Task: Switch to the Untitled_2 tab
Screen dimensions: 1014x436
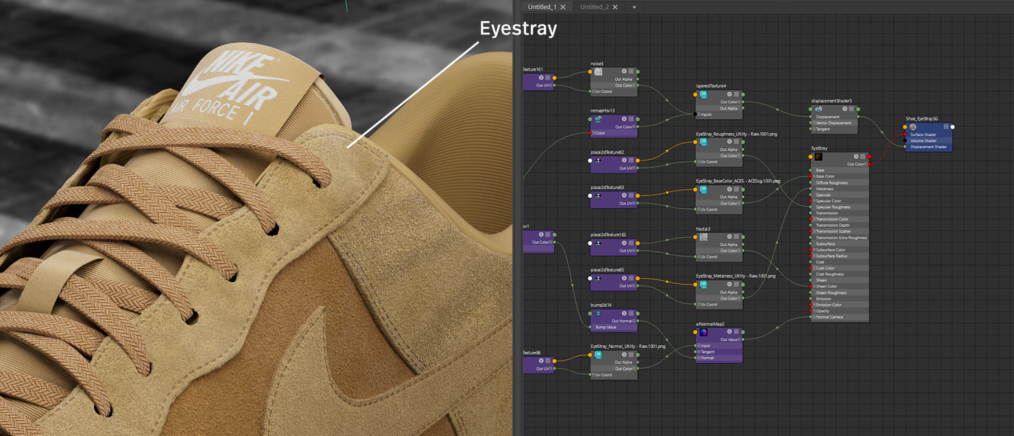Action: [594, 7]
